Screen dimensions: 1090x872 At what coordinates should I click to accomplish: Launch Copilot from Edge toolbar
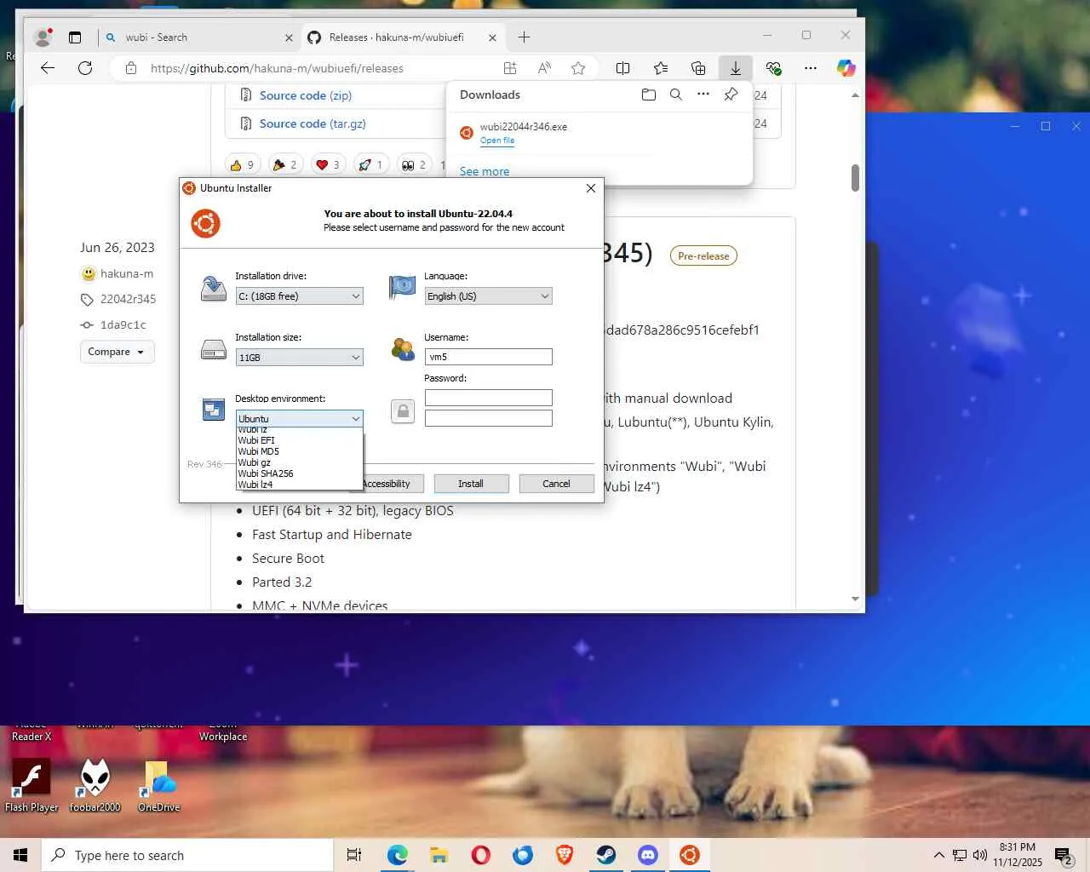[846, 68]
